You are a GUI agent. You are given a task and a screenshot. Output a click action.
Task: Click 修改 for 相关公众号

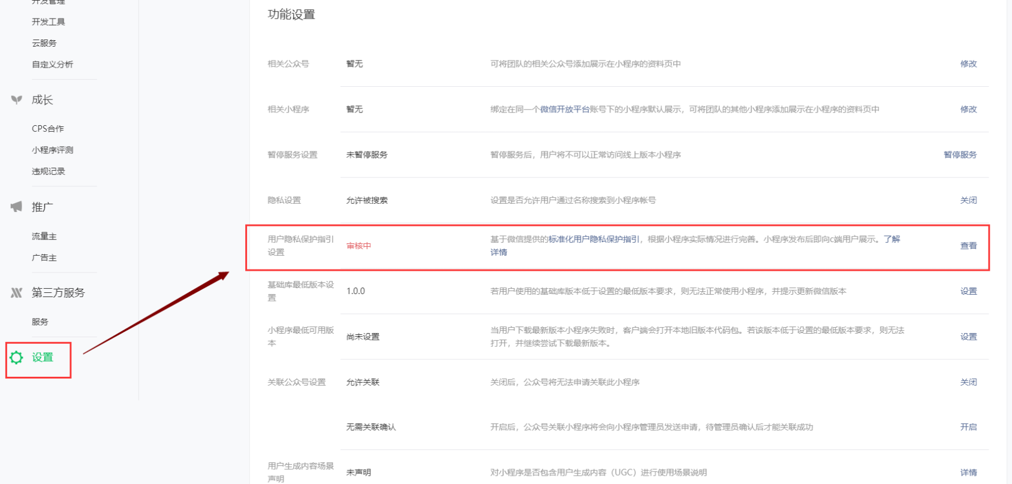968,64
